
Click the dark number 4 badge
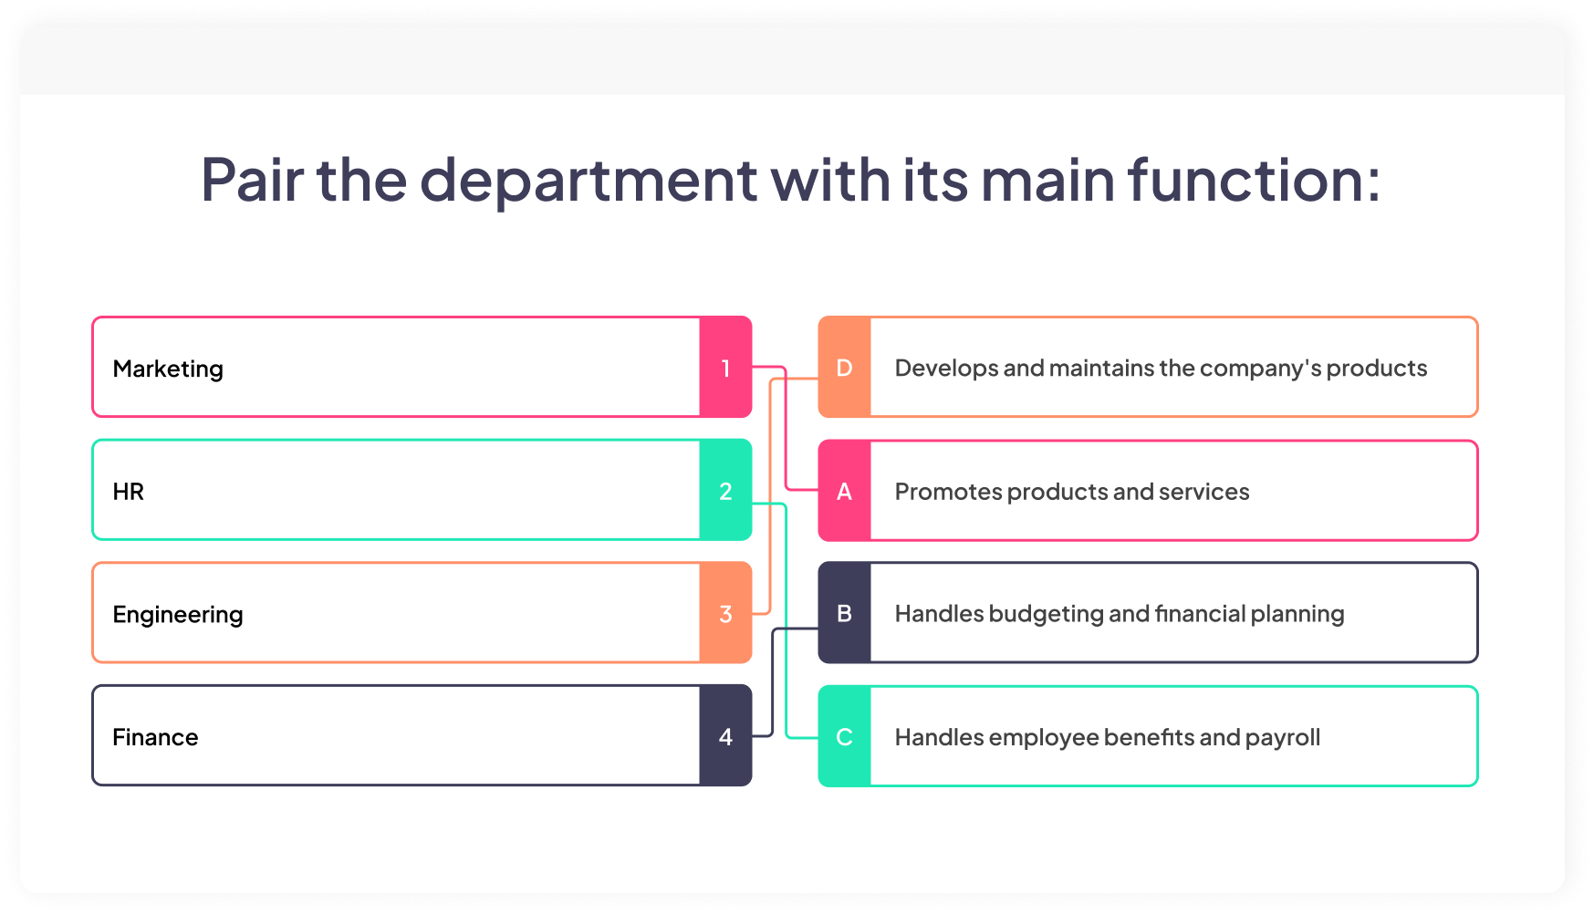[726, 735]
